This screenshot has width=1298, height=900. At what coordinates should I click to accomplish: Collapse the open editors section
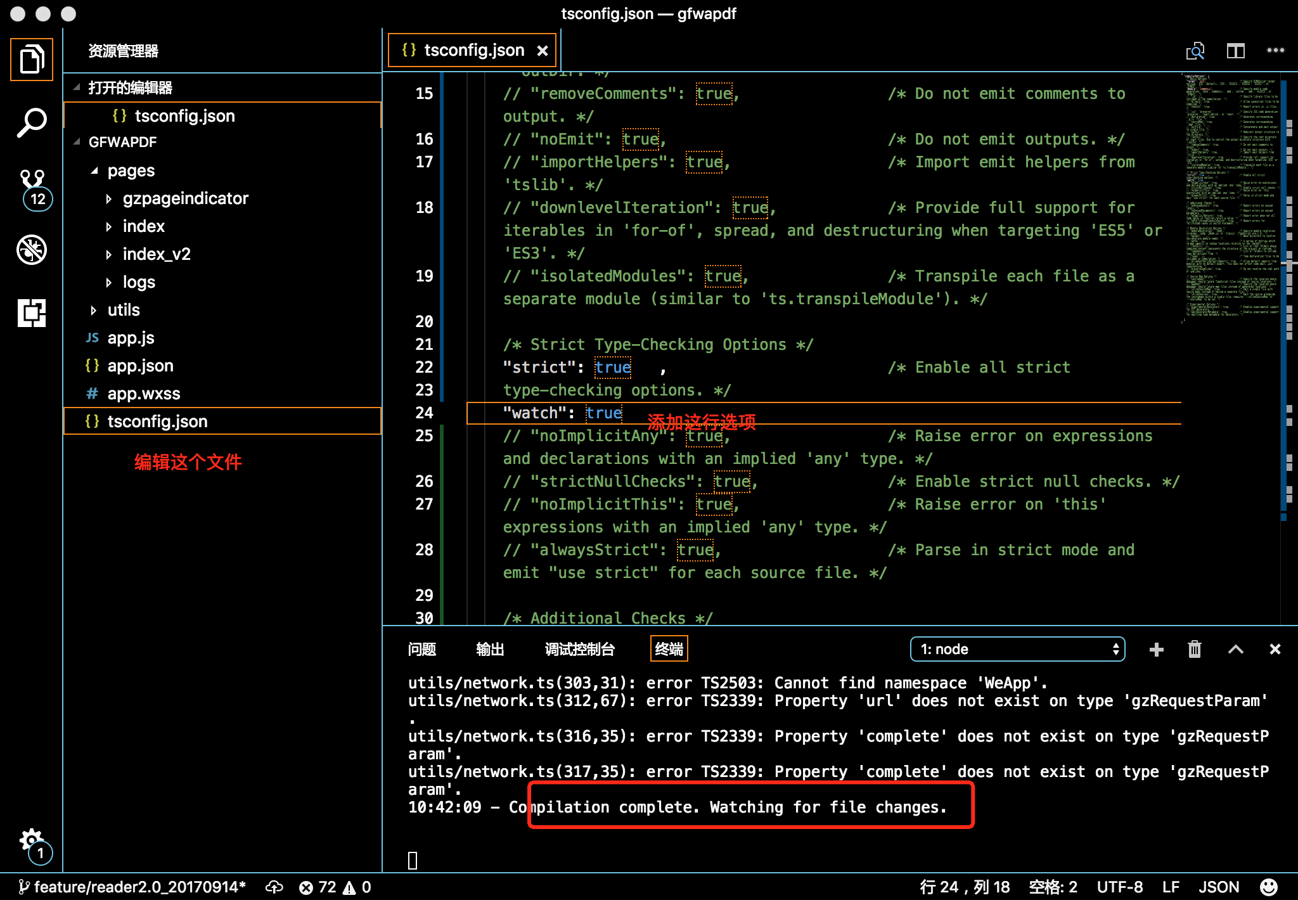(x=77, y=87)
